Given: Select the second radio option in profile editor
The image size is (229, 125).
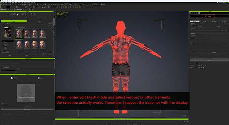Looking at the screenshot, I should (x=3, y=69).
